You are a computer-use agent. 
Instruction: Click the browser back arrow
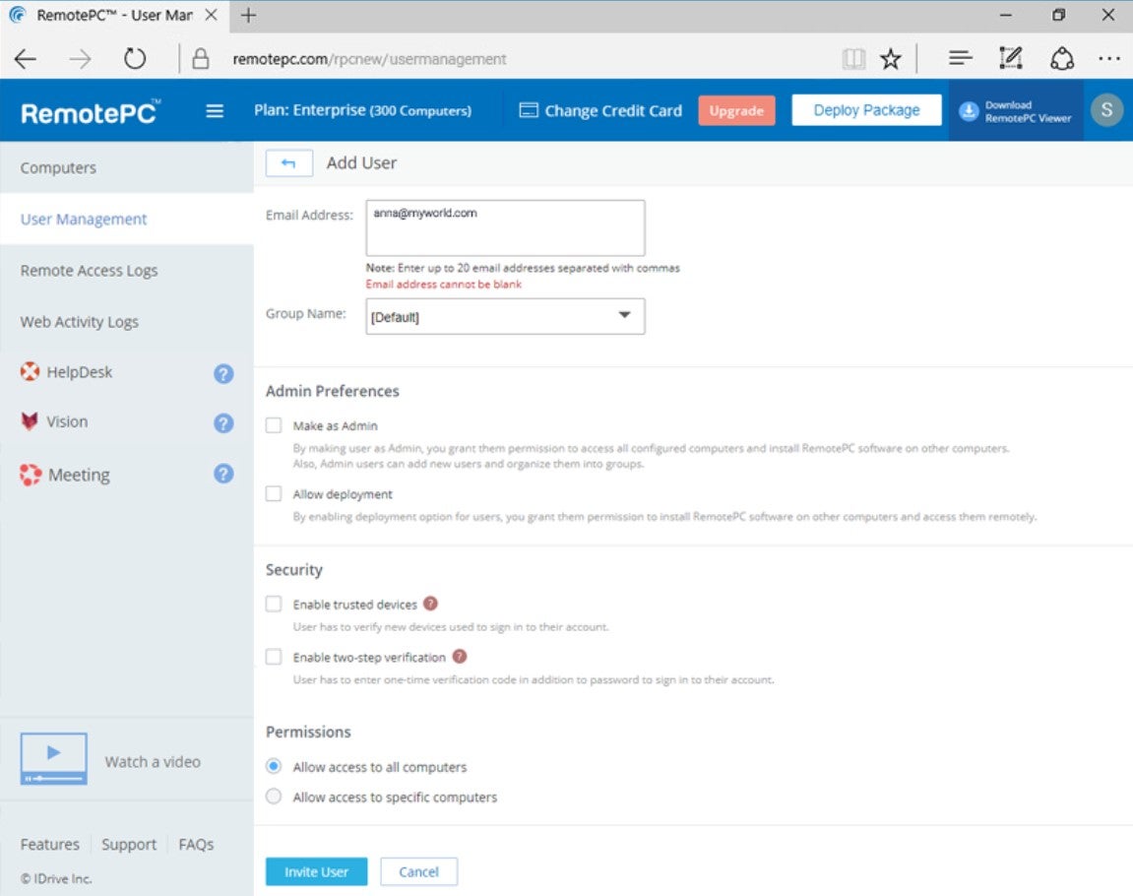(26, 58)
